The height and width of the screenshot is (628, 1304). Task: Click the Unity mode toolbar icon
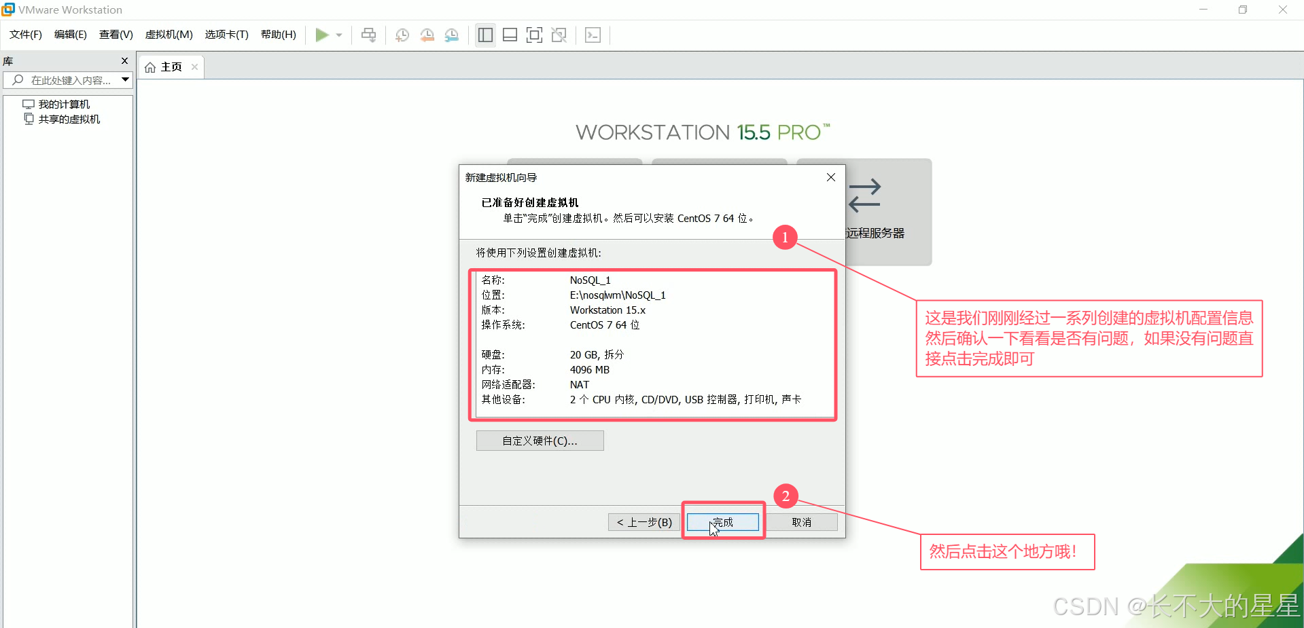click(559, 35)
